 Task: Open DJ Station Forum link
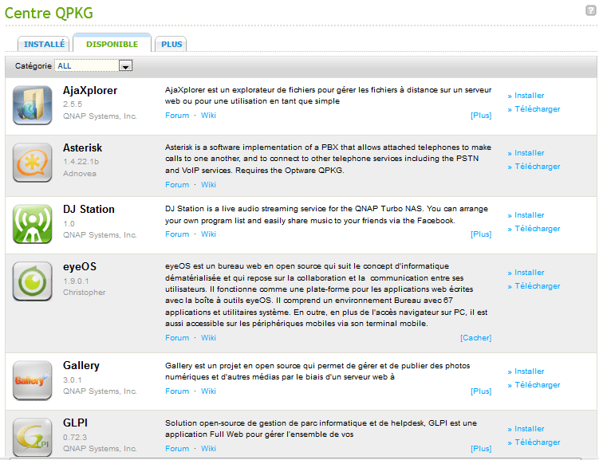177,234
